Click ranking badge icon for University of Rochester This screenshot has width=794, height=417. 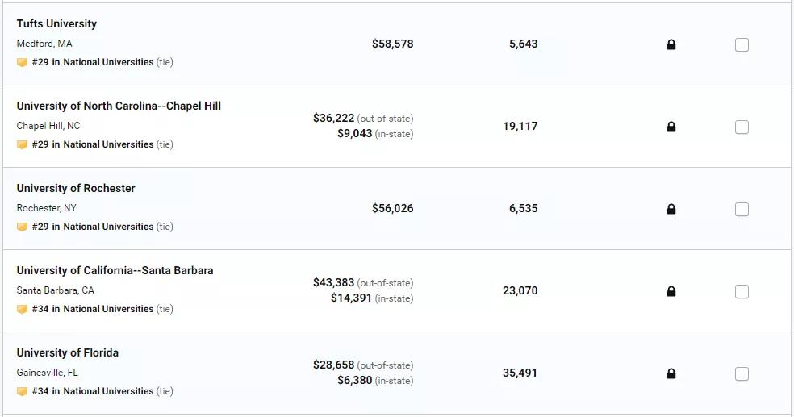pyautogui.click(x=22, y=227)
